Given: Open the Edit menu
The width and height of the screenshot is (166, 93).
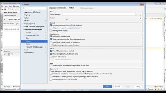Looking at the screenshot, I should pyautogui.click(x=6, y=6).
